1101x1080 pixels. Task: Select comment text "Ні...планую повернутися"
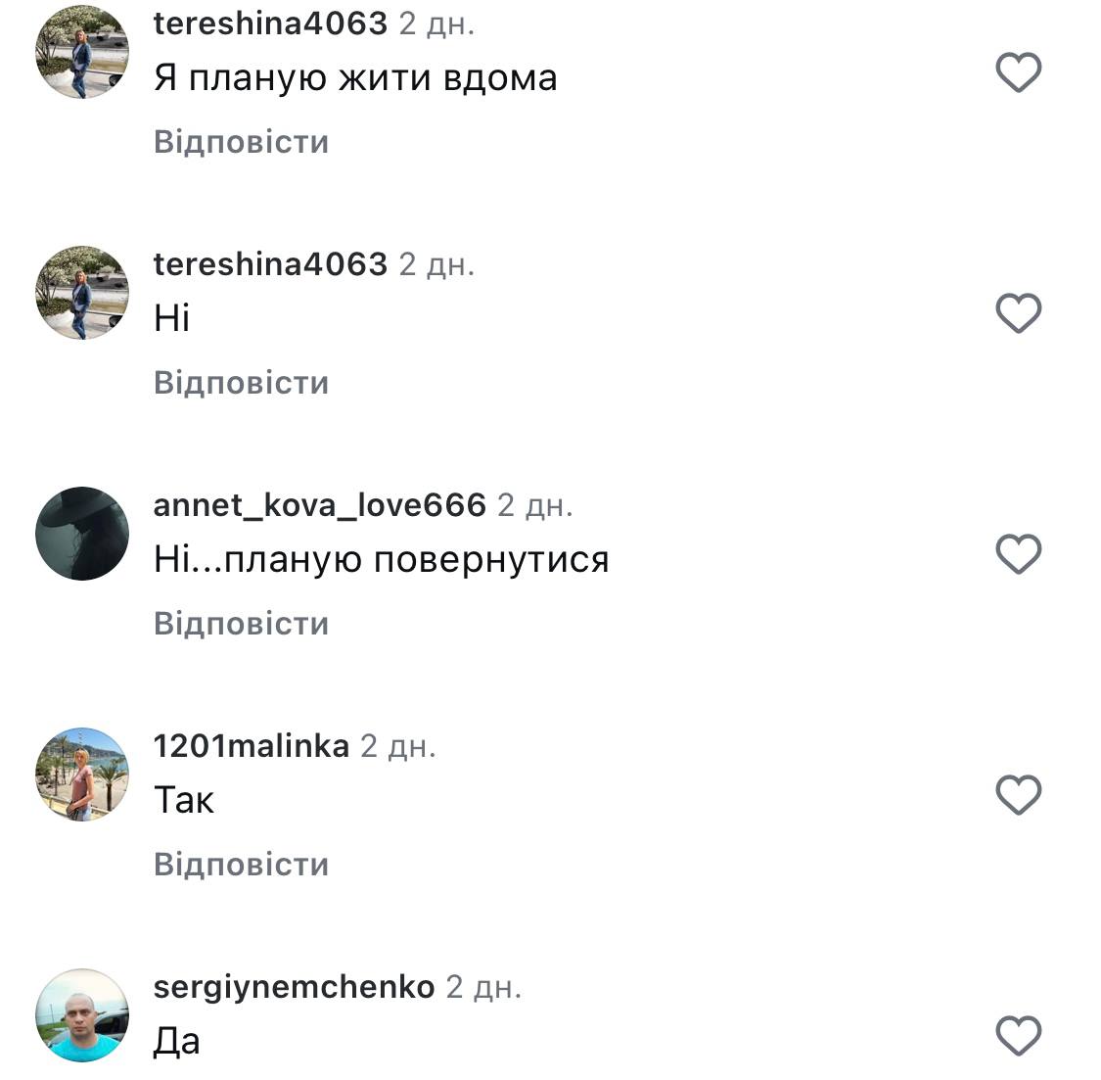[382, 560]
